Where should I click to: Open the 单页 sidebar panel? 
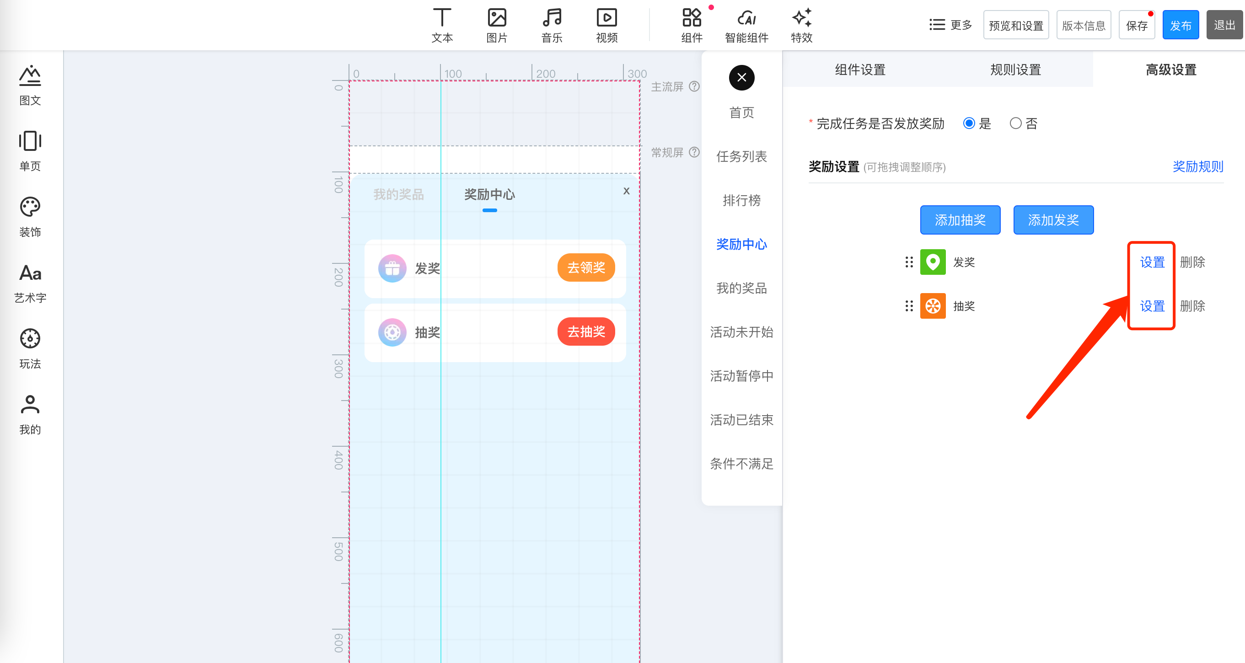(30, 151)
